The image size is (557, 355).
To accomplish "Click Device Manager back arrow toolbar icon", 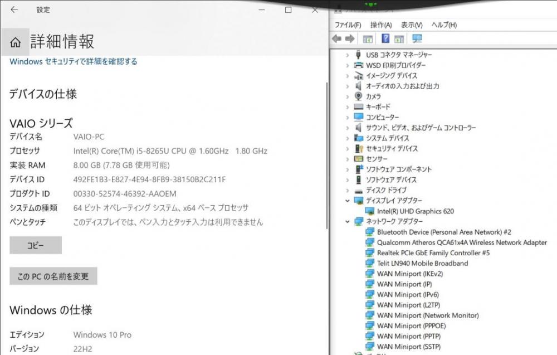I will pos(337,39).
